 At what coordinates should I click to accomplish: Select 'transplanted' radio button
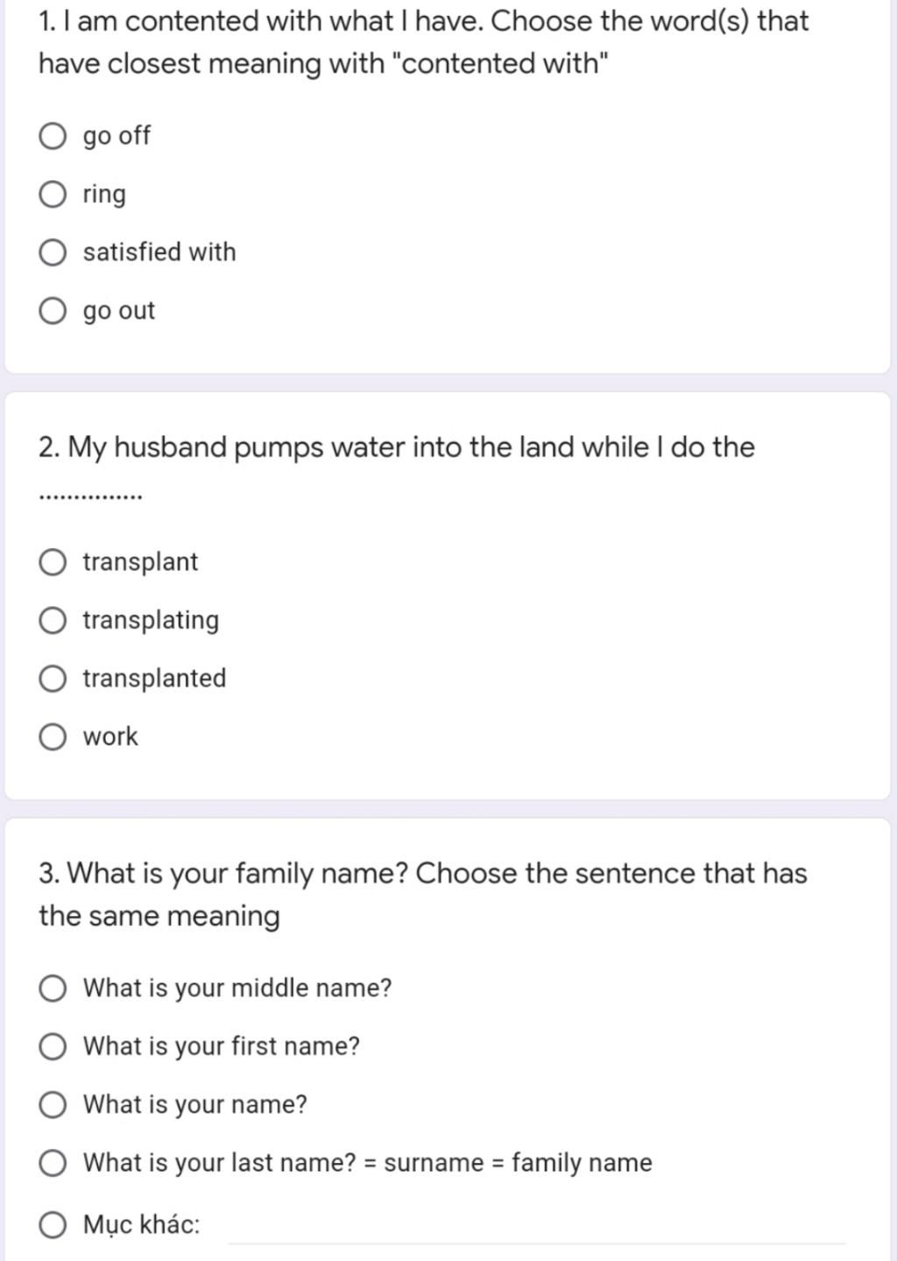(53, 679)
